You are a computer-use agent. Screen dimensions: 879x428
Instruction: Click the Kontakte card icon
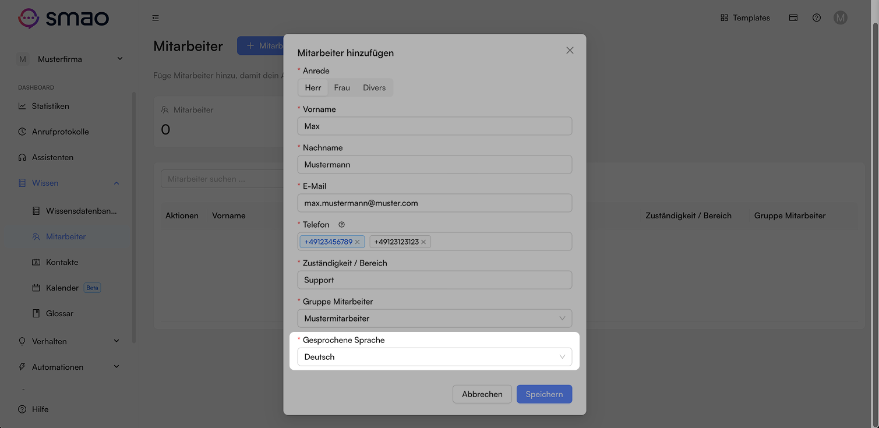coord(36,262)
